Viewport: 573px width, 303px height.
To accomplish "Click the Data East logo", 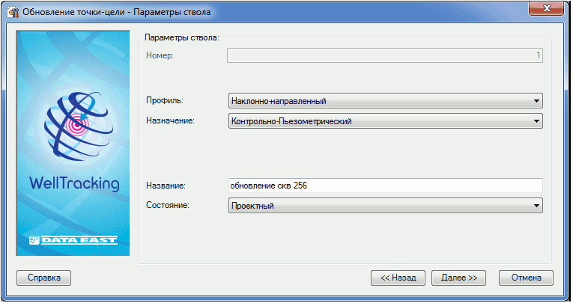I will tap(73, 241).
